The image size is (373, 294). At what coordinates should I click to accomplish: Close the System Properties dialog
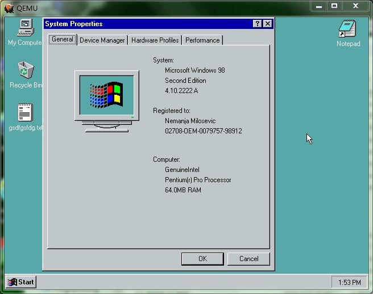pos(268,24)
